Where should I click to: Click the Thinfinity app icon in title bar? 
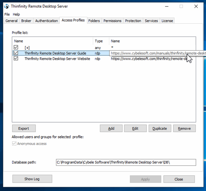[x=6, y=6]
